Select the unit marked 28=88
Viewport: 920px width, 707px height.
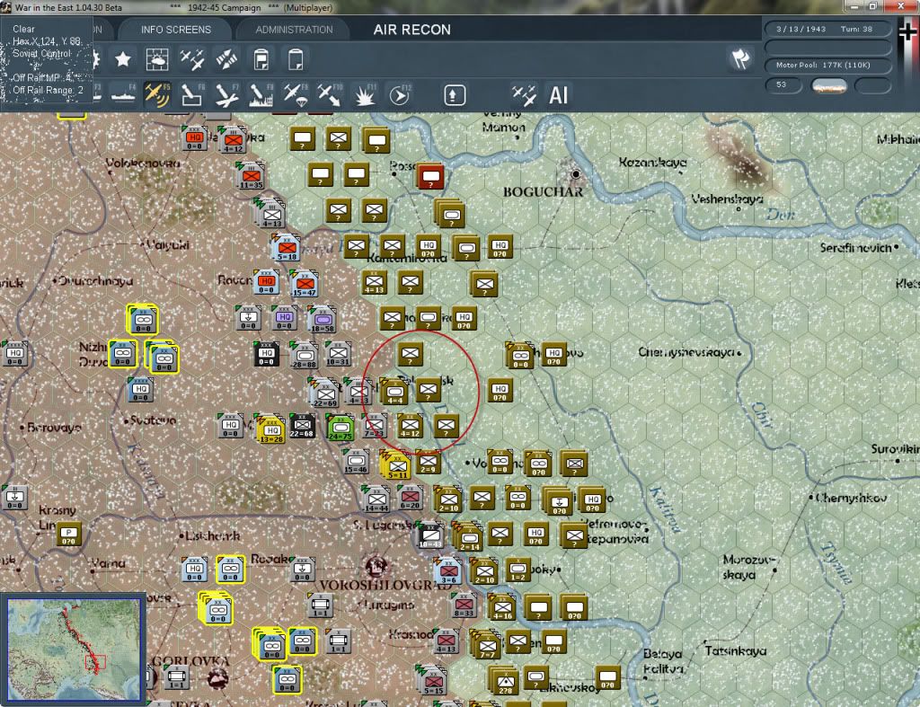point(305,357)
